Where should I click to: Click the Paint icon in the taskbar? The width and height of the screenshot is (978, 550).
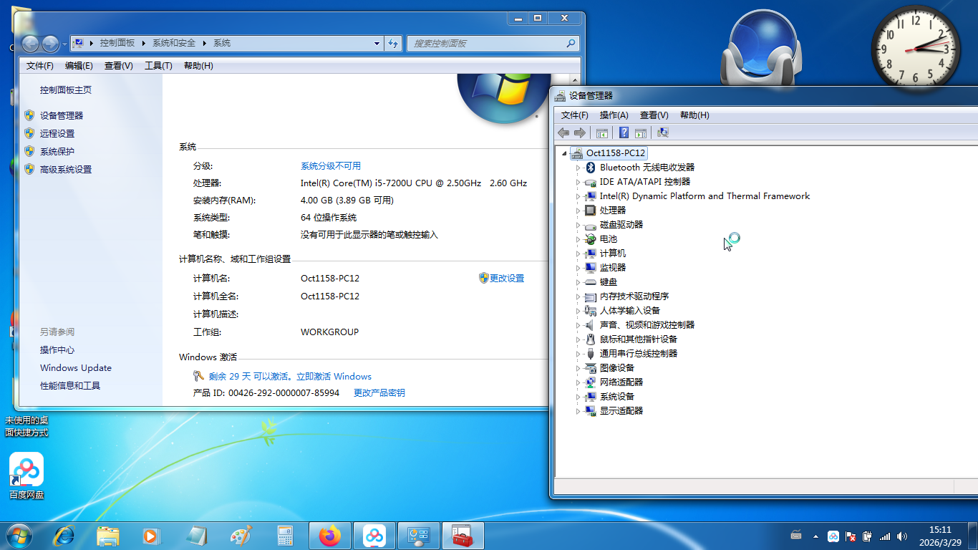click(x=241, y=536)
